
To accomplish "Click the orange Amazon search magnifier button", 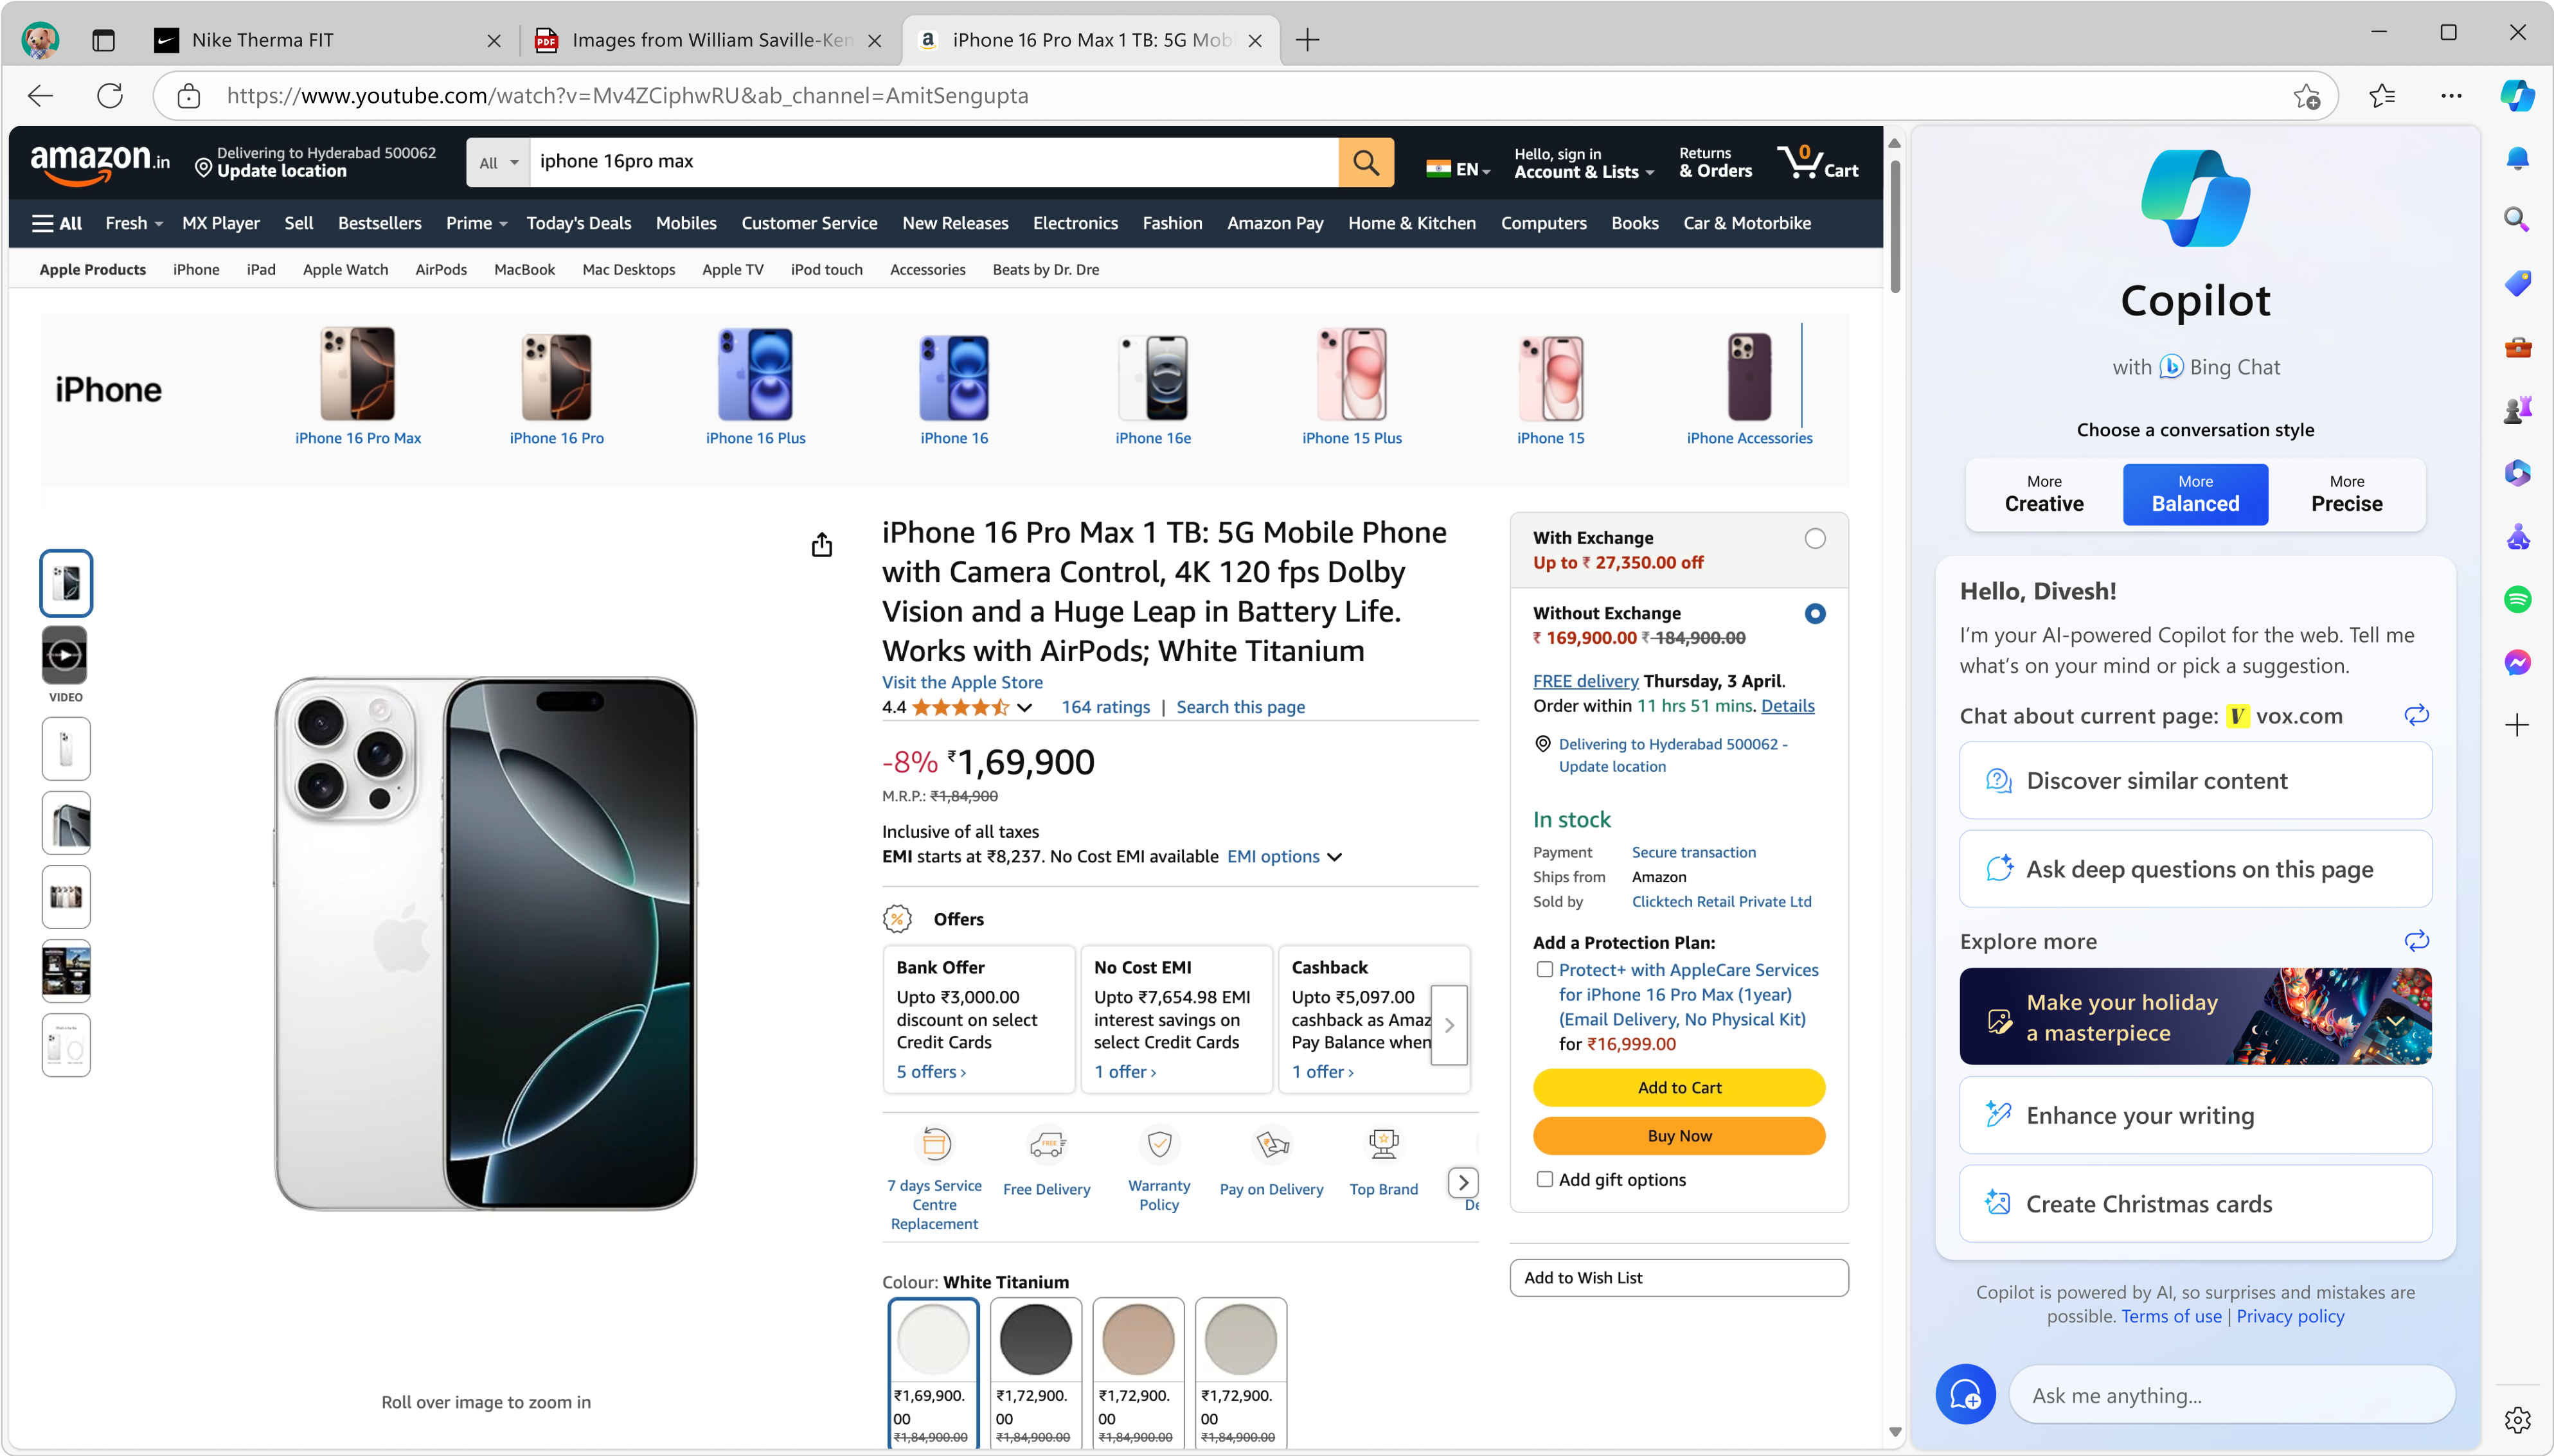I will pos(1365,162).
